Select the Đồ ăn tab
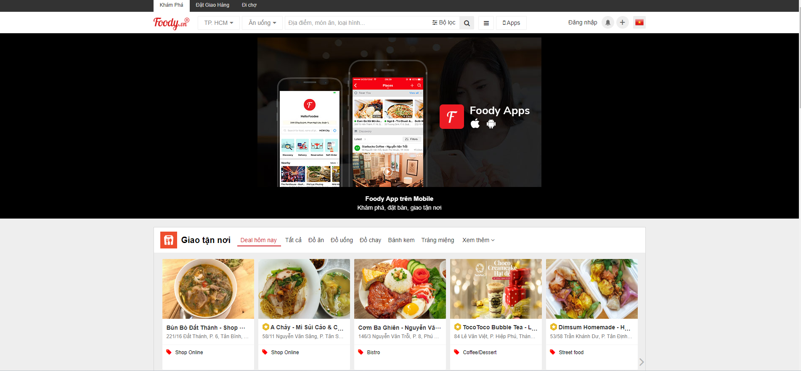This screenshot has width=801, height=371. [316, 240]
